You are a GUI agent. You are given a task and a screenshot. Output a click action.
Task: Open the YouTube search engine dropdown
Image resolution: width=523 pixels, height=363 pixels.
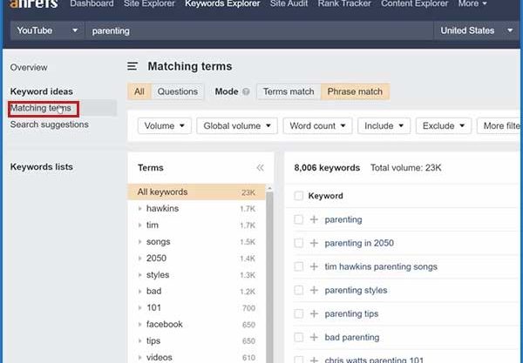click(x=47, y=30)
